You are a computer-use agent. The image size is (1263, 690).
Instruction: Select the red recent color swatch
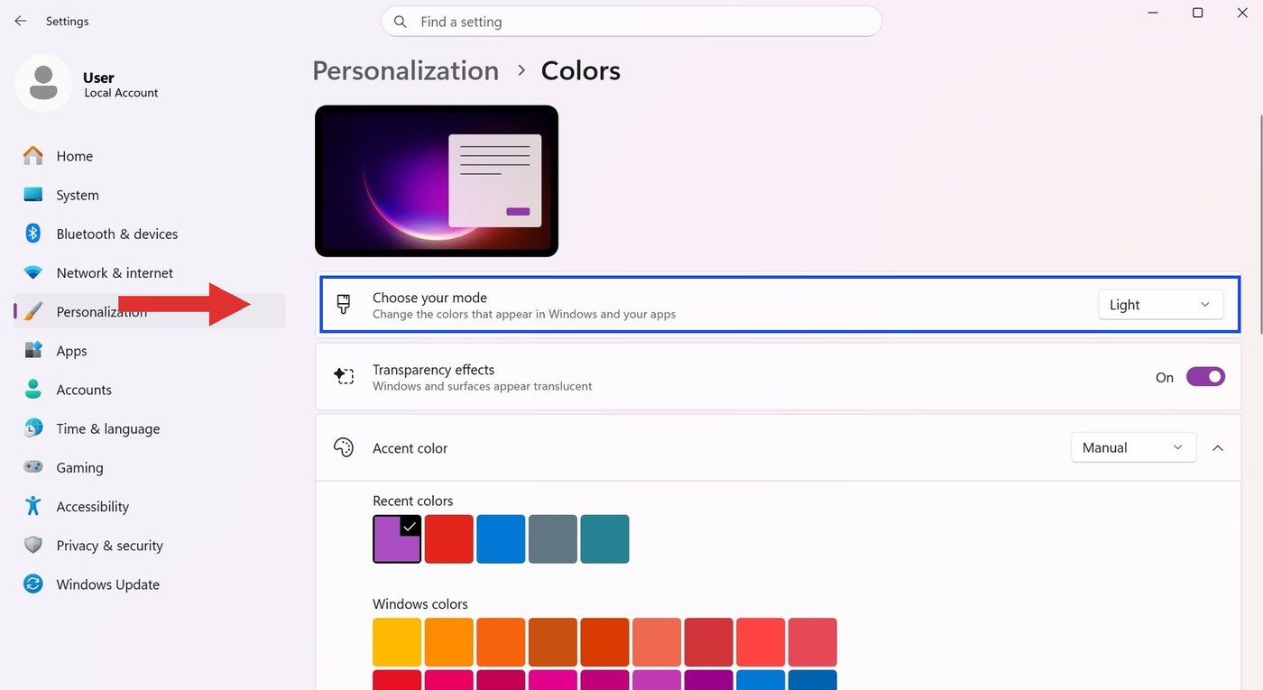[449, 539]
